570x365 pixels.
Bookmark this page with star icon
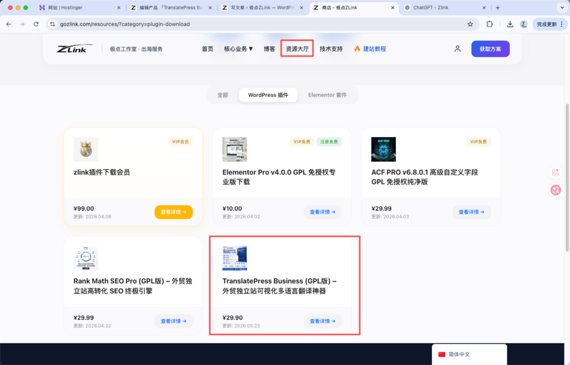click(x=470, y=24)
